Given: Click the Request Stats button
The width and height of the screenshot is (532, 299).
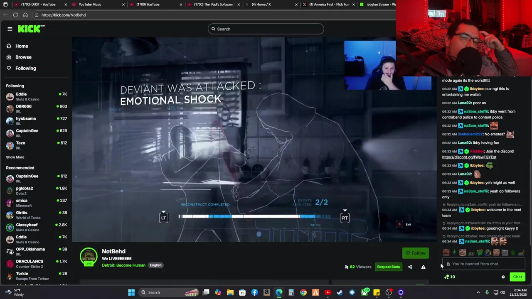Looking at the screenshot, I should click(388, 267).
